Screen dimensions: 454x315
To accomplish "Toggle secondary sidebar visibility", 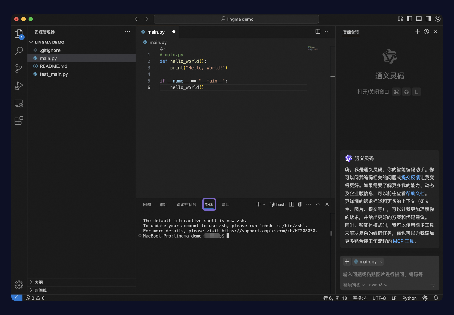I will point(428,19).
